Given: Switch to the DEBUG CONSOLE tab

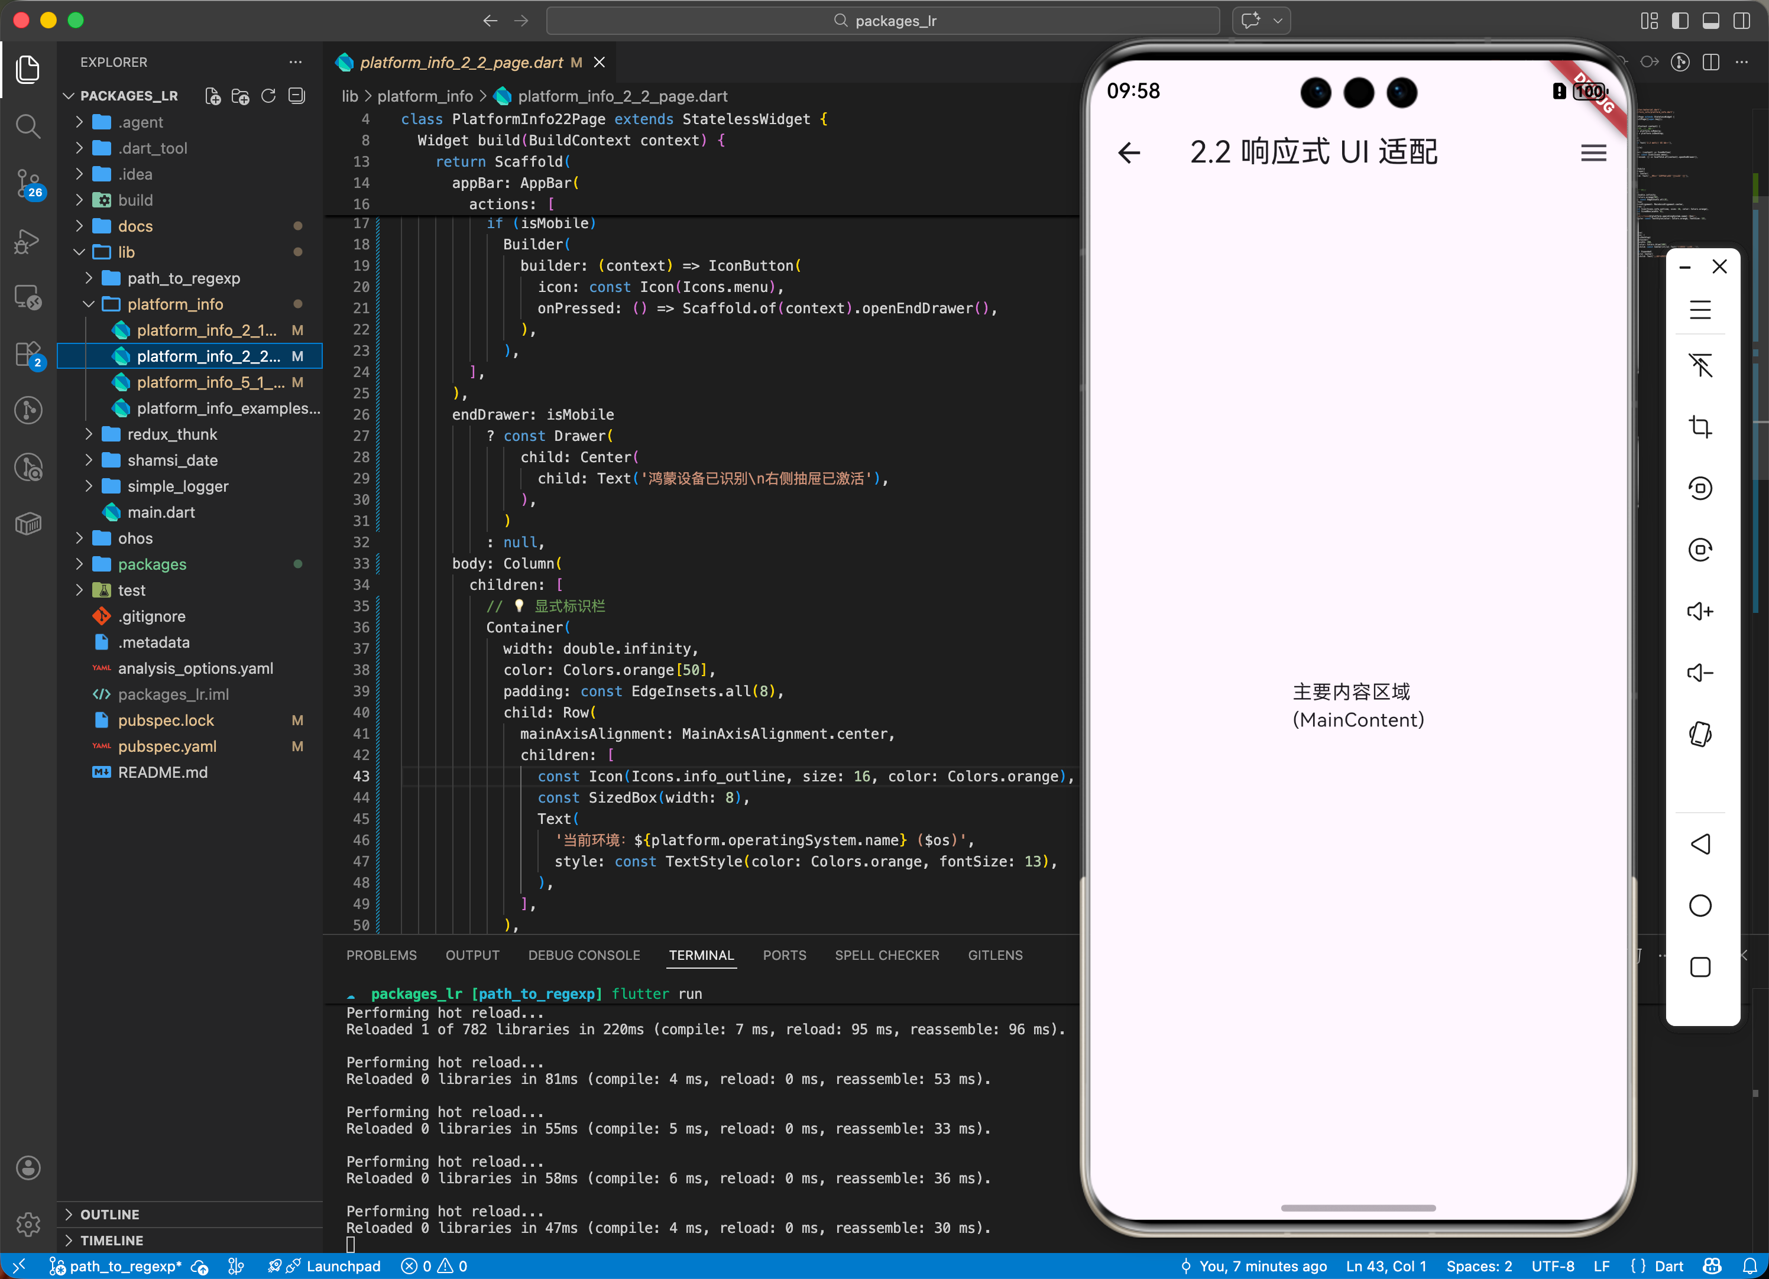Looking at the screenshot, I should tap(584, 955).
